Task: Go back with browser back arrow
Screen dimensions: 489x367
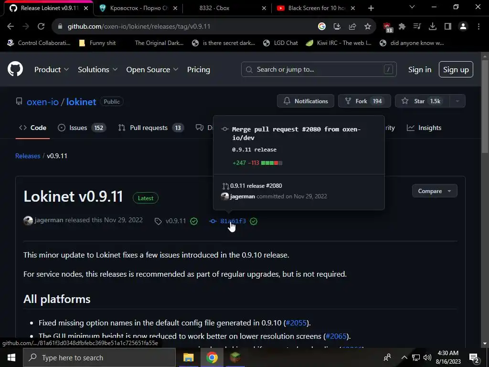Action: pyautogui.click(x=11, y=27)
